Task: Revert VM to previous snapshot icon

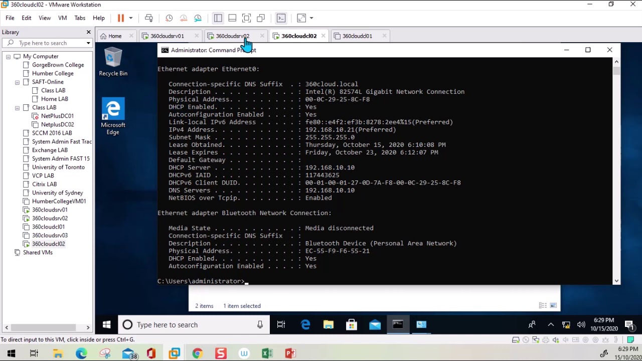Action: click(x=184, y=18)
